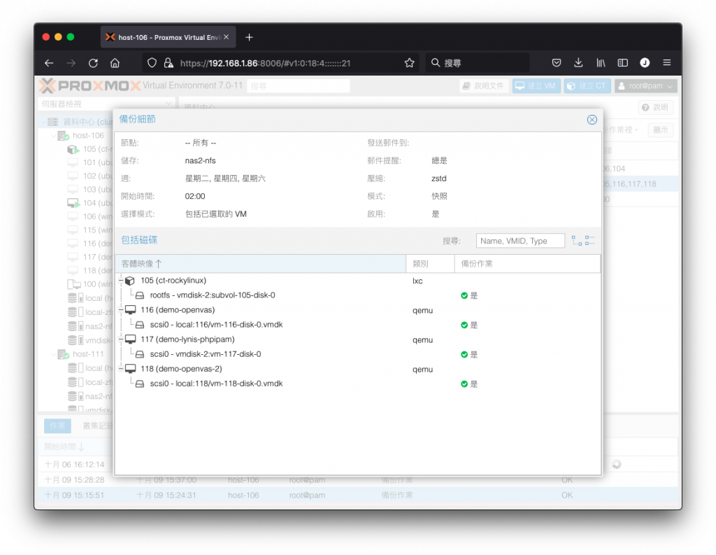The width and height of the screenshot is (716, 555).
Task: Select scsi0 local:118/vm-118-disk-0.vmdk row
Action: pyautogui.click(x=357, y=384)
